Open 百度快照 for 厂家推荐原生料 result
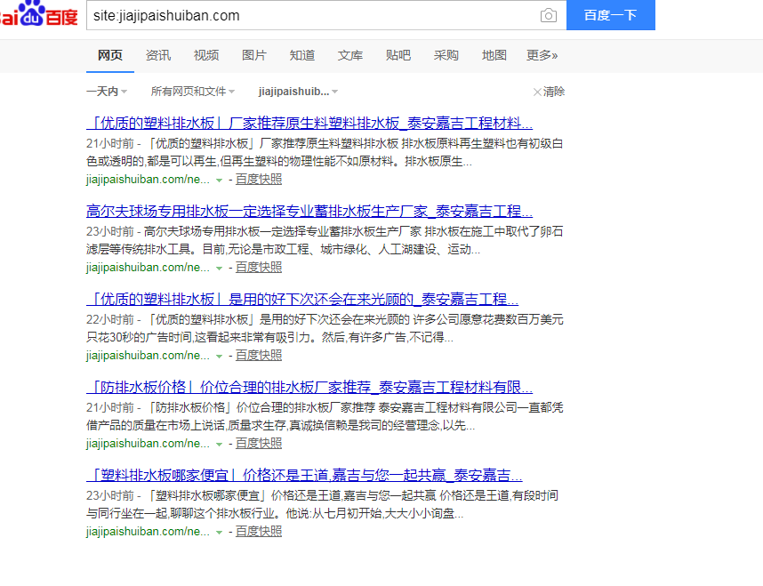The height and width of the screenshot is (586, 763). pos(259,179)
